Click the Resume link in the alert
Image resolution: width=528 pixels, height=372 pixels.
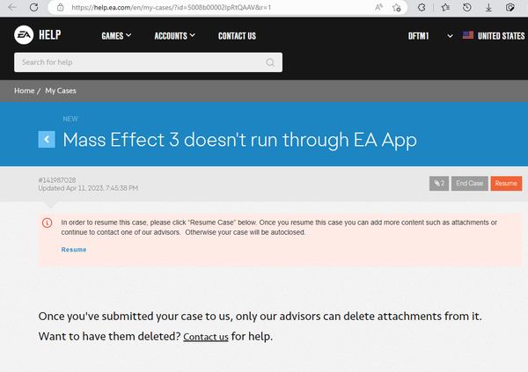point(74,250)
